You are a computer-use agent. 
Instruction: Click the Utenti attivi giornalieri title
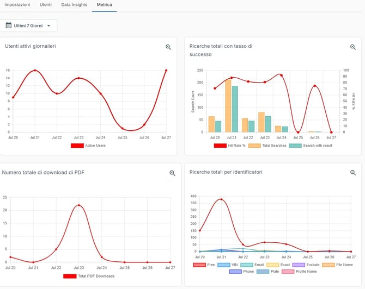click(x=31, y=46)
